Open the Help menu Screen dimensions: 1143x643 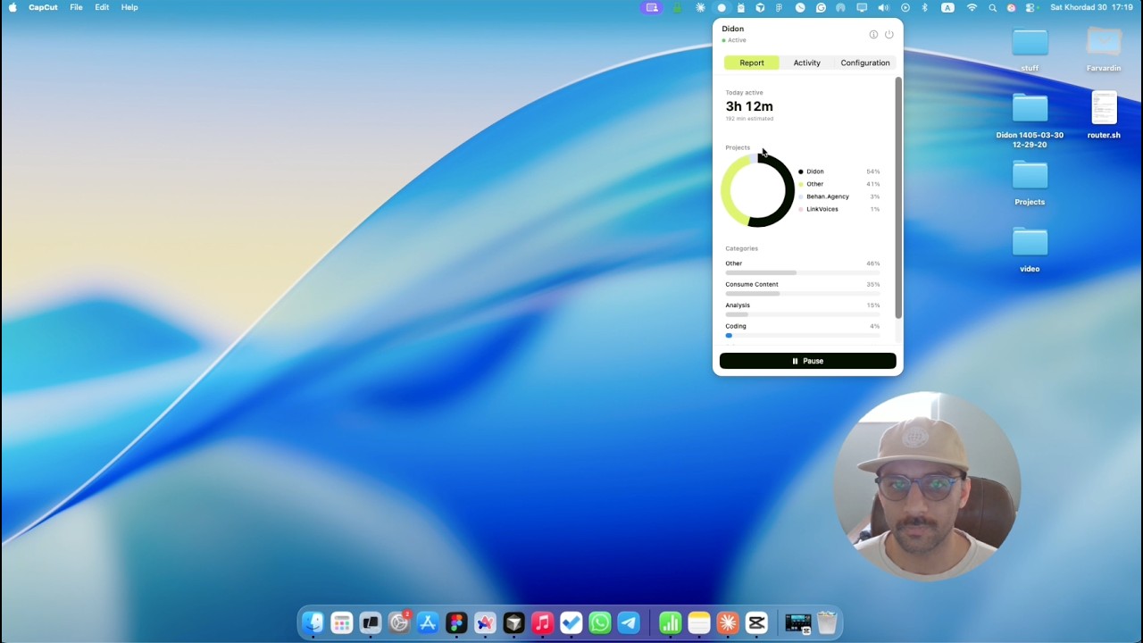point(129,7)
